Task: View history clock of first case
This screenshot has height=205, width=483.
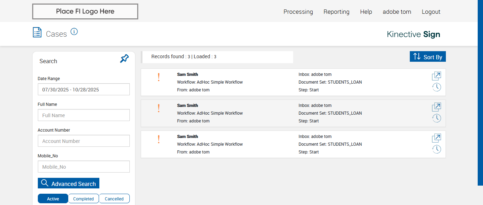Action: pos(437,87)
